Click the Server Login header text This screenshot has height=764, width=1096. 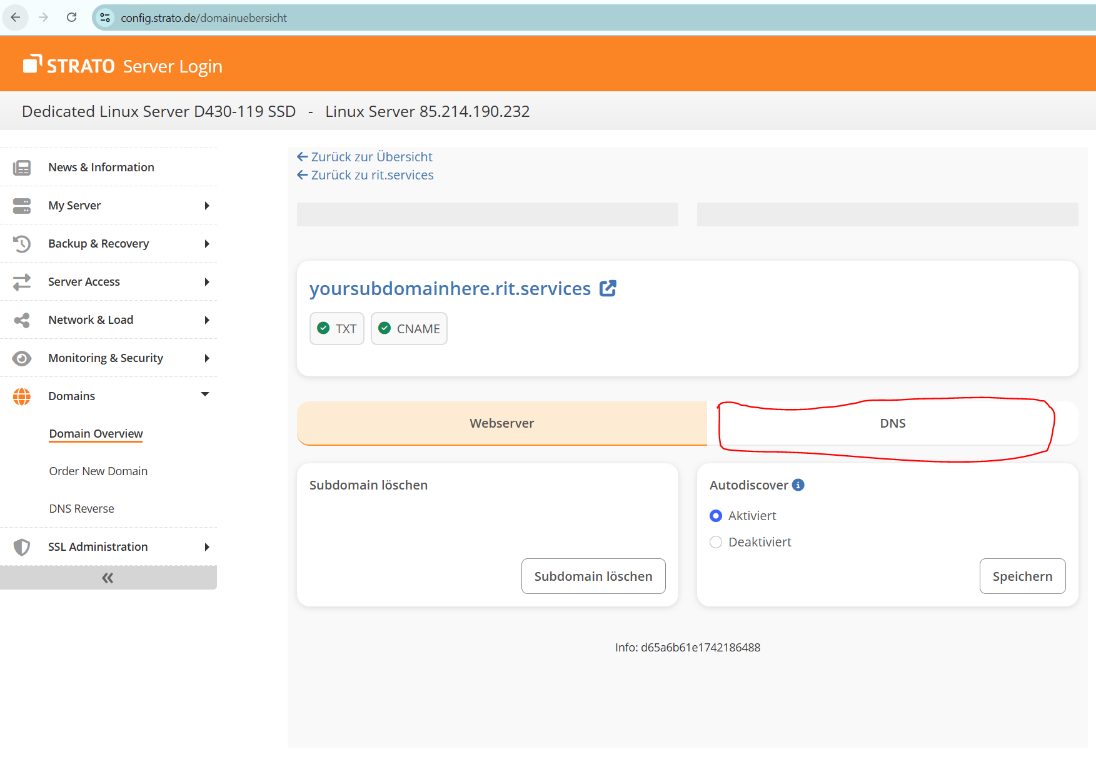click(x=173, y=66)
